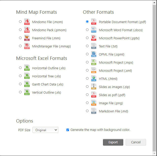Choose the Markdown File (.md) label
The image size is (157, 156).
(113, 111)
